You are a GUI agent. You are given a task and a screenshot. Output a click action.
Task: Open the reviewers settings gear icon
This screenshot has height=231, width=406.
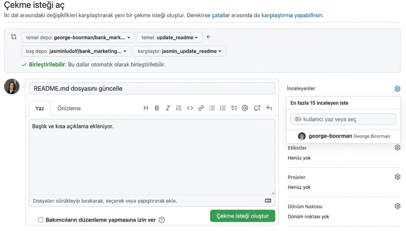397,88
